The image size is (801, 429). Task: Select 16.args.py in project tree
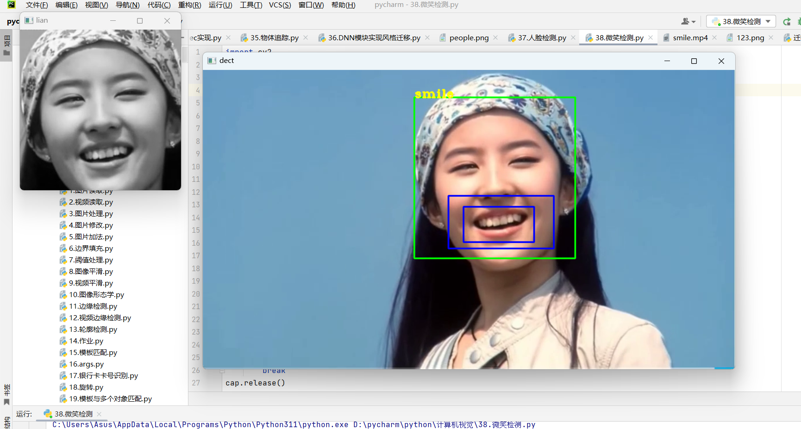[82, 364]
